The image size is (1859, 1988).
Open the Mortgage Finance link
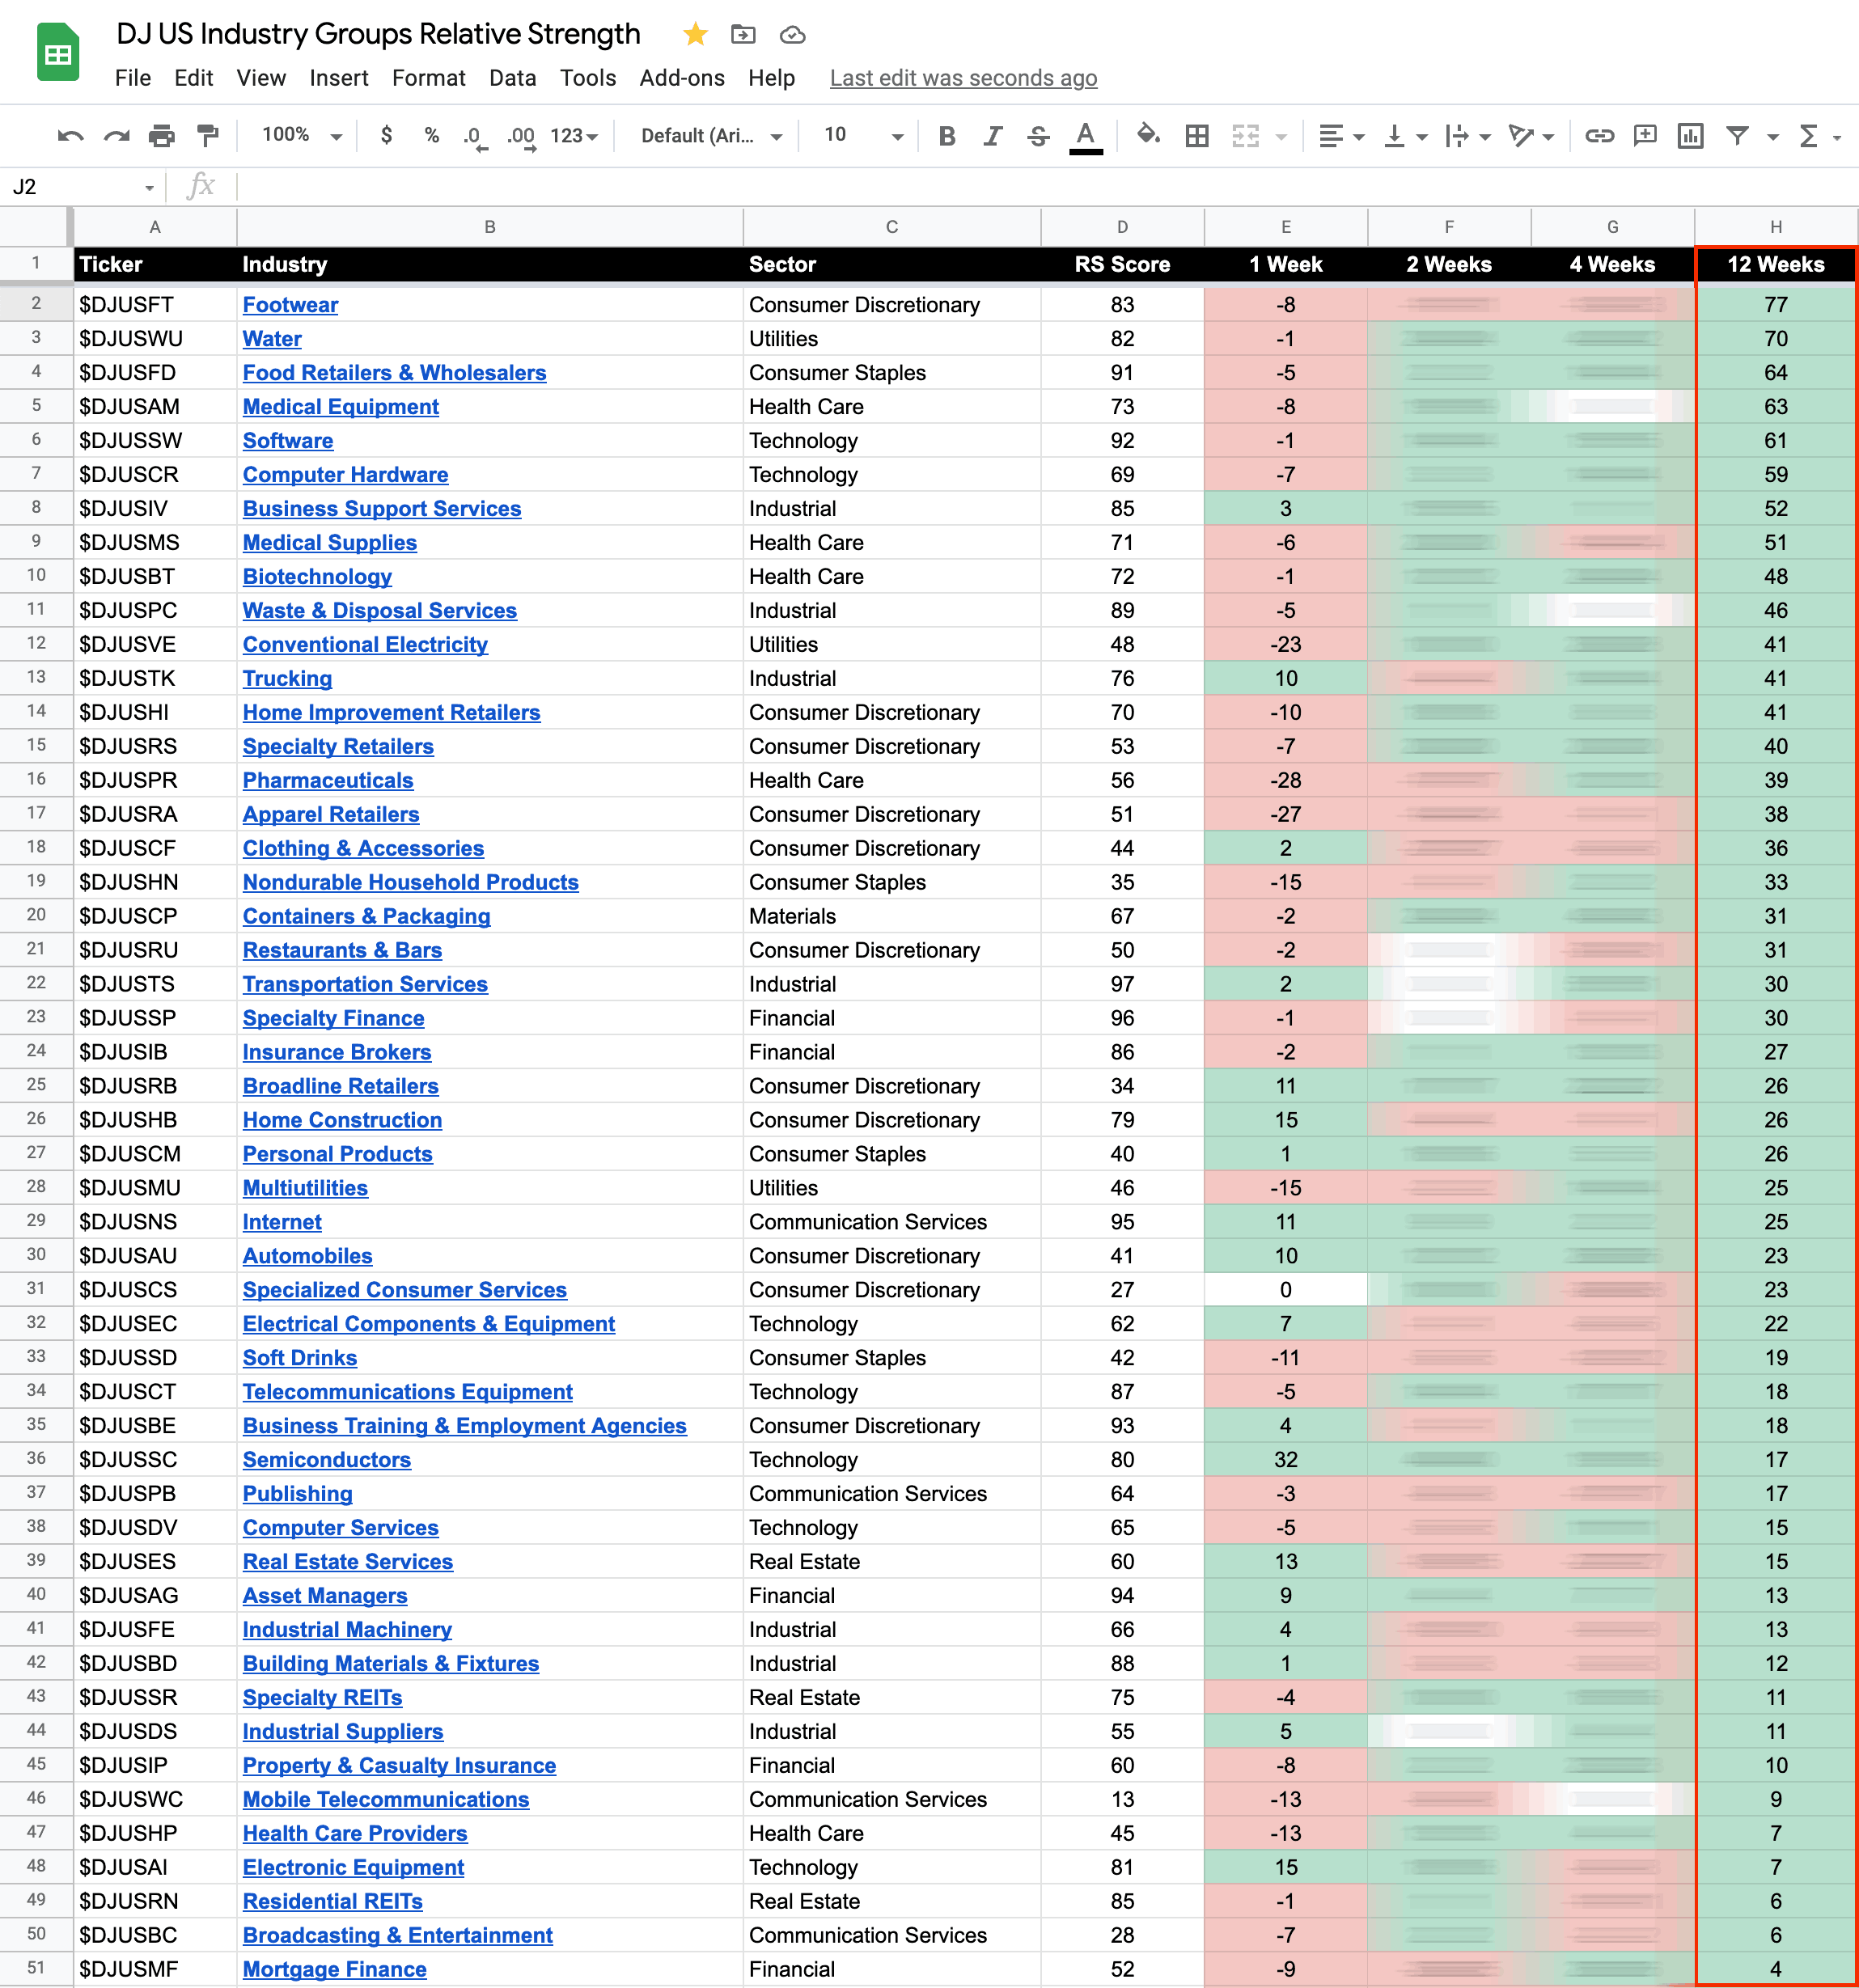click(x=334, y=1969)
